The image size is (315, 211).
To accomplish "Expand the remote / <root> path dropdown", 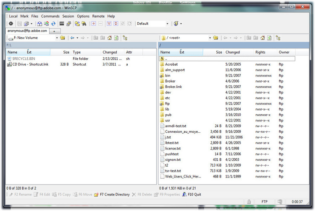I will point(210,38).
